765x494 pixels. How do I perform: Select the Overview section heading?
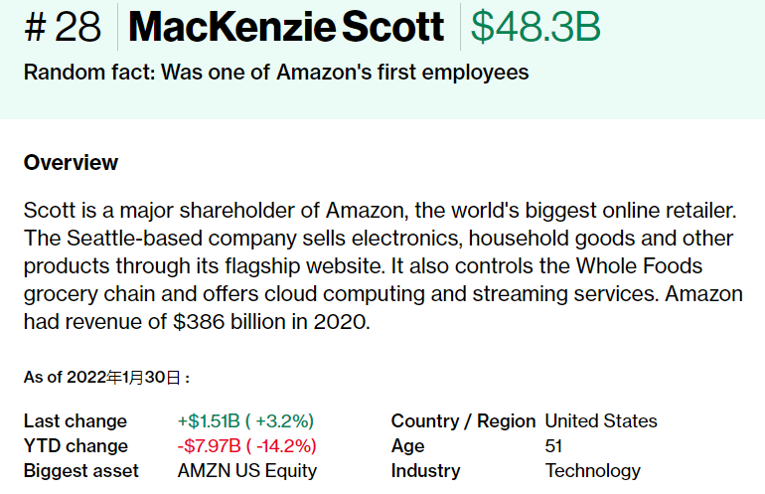(71, 163)
